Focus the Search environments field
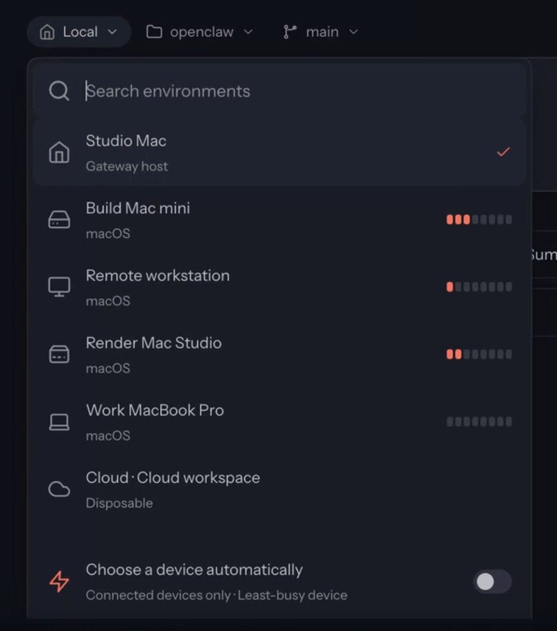 tap(279, 91)
